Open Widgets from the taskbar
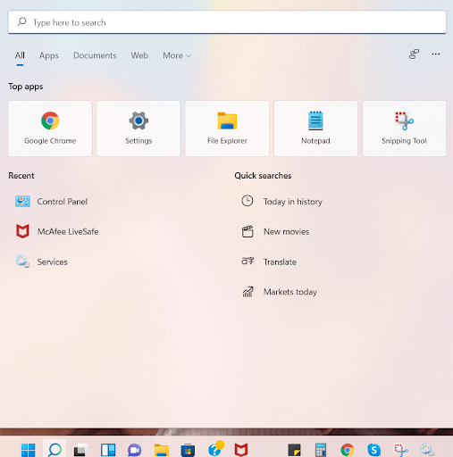 [x=108, y=450]
